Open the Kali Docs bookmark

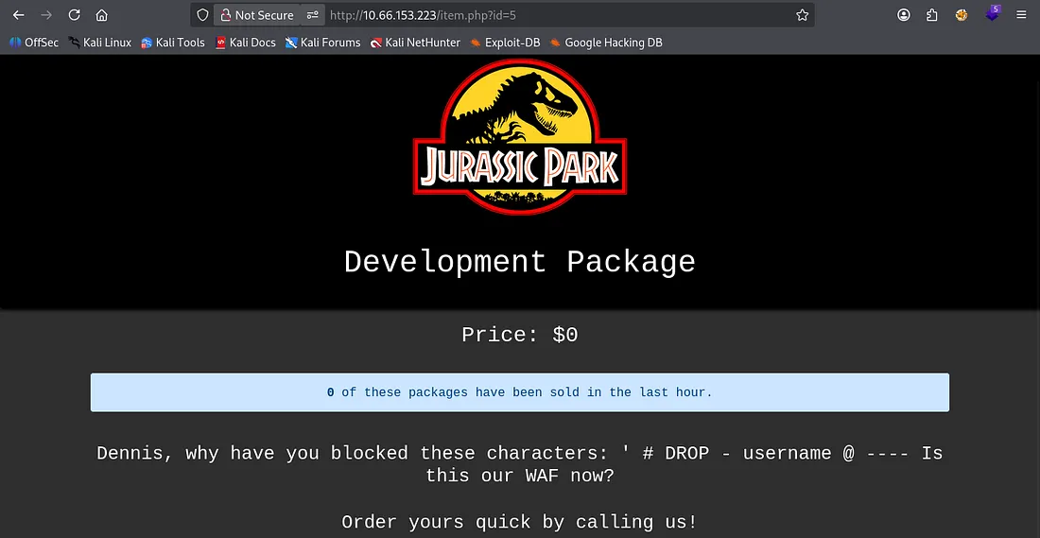(245, 43)
